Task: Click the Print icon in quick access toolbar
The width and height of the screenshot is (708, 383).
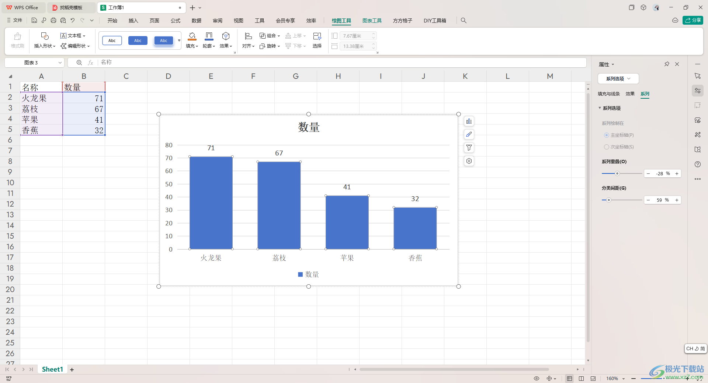Action: click(x=53, y=21)
